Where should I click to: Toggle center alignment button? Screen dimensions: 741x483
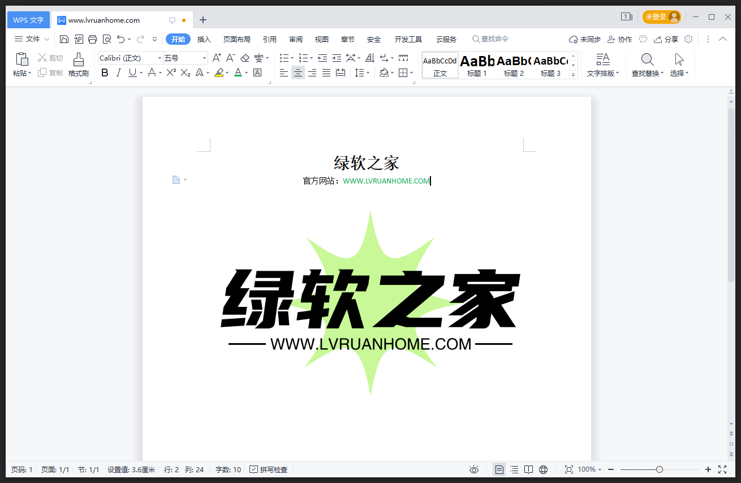(298, 72)
